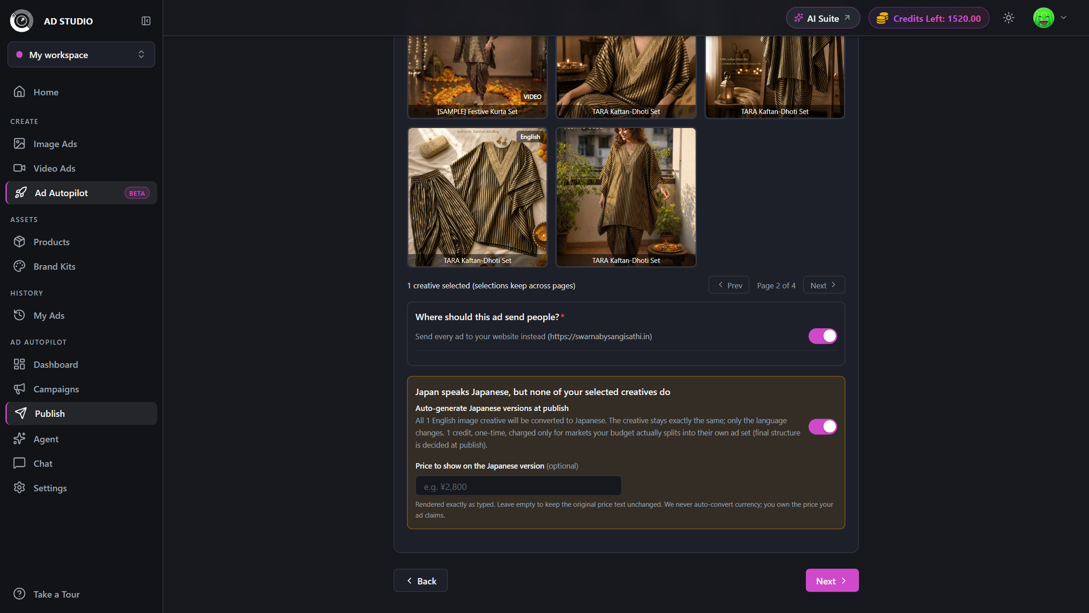Screen dimensions: 1089x613
Task: Click the Campaigns megaphone icon
Action: pyautogui.click(x=19, y=389)
